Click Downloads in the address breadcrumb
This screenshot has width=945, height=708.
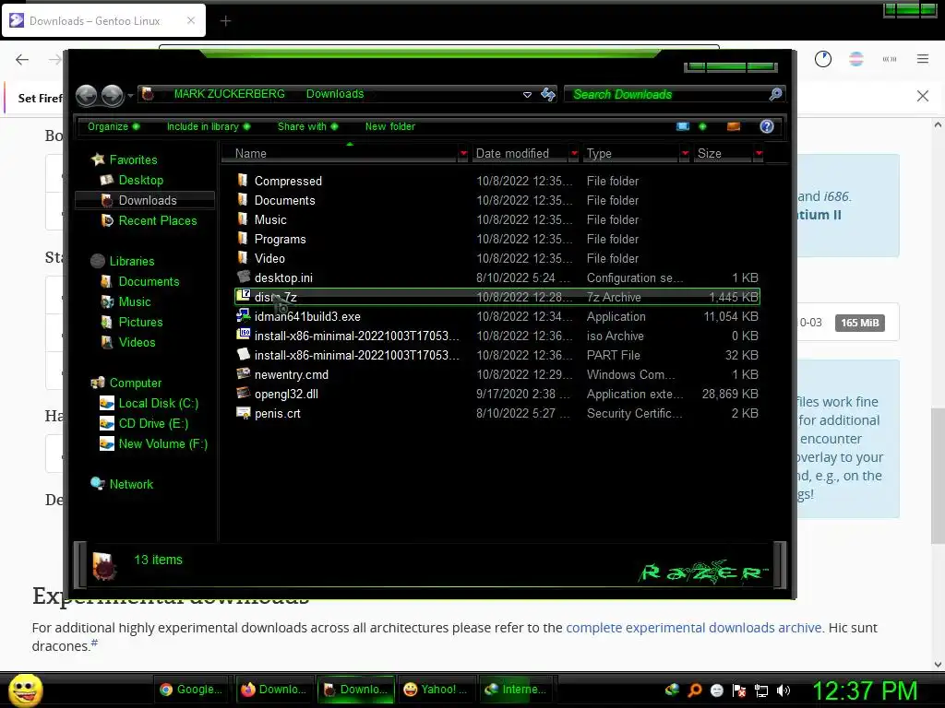tap(335, 94)
